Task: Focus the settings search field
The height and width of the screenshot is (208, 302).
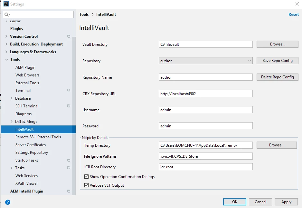Action: pyautogui.click(x=38, y=15)
